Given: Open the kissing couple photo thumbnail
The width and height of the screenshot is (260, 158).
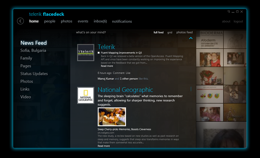Looking at the screenshot, I should click(x=210, y=58).
